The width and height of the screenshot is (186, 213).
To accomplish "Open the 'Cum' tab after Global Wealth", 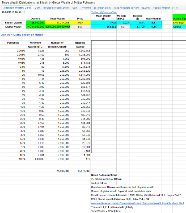I will click(x=75, y=8).
